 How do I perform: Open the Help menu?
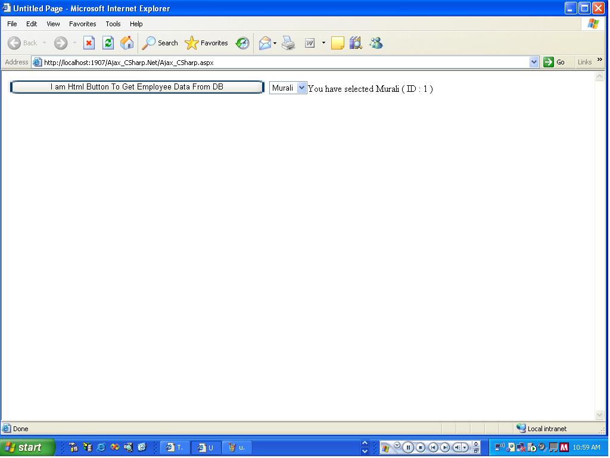[x=136, y=24]
